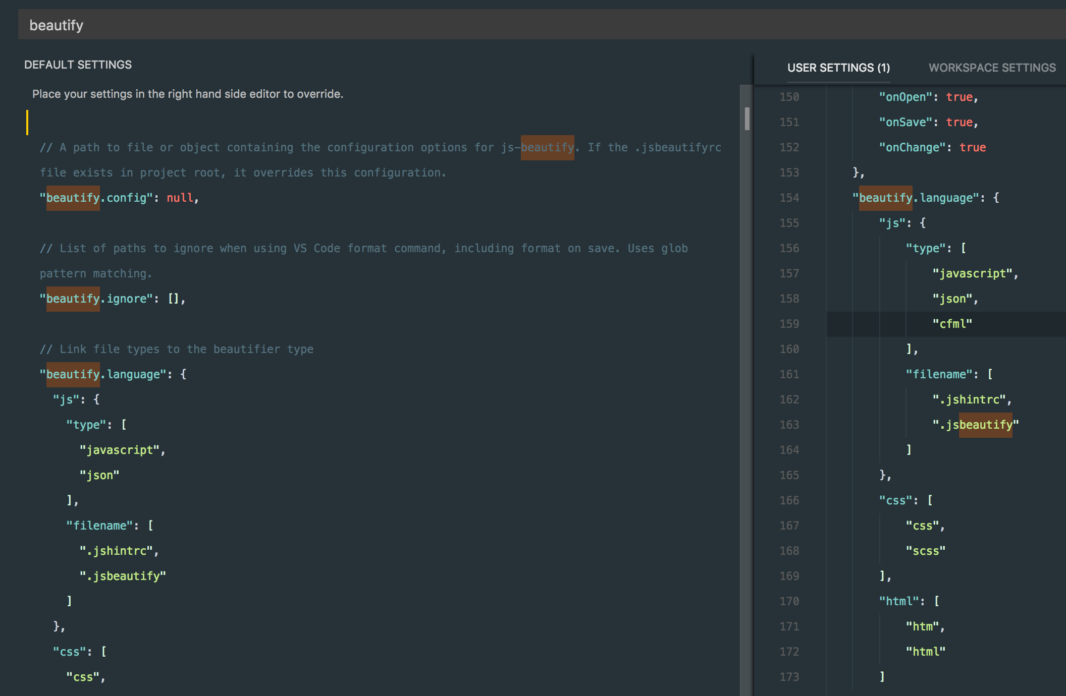The image size is (1066, 696).
Task: Switch to the Workspace Settings tab
Action: (x=992, y=68)
